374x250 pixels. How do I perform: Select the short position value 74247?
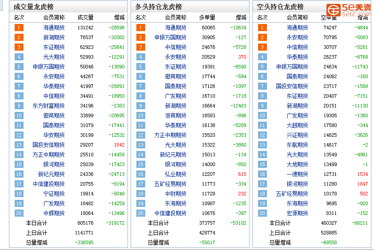coord(330,28)
